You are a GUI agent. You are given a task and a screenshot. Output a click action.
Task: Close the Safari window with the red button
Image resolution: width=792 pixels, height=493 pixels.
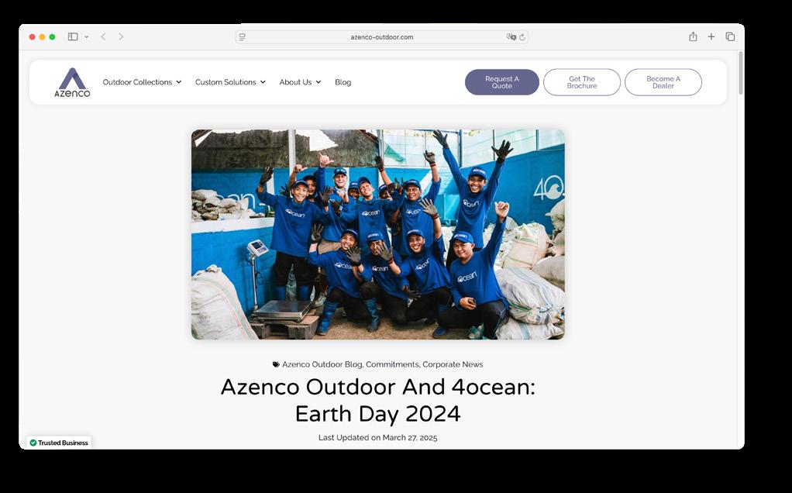click(33, 37)
